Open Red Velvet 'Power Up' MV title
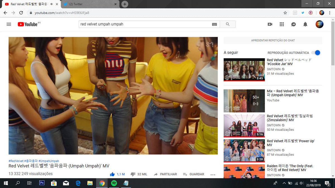335x188 pixels. tap(291, 143)
